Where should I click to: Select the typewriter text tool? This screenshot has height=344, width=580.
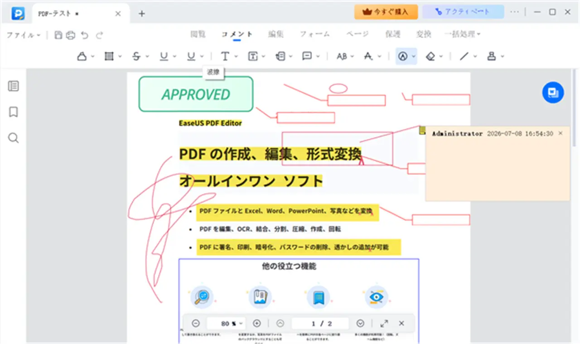pyautogui.click(x=225, y=56)
